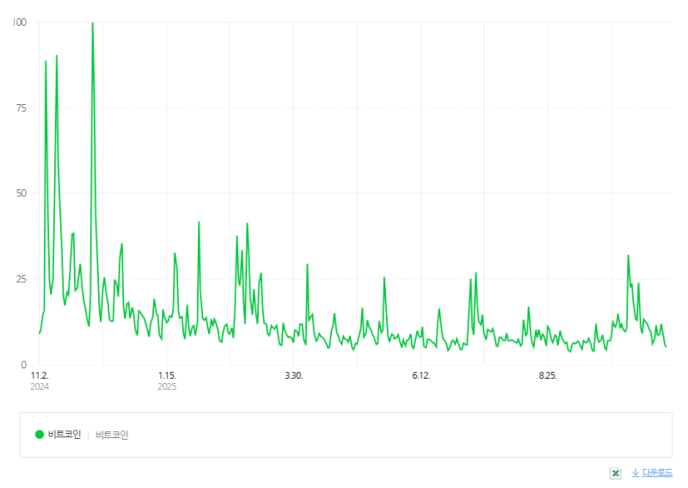Screen dimensions: 688x488
Task: Click the 0 y-axis value
Action: pyautogui.click(x=24, y=365)
